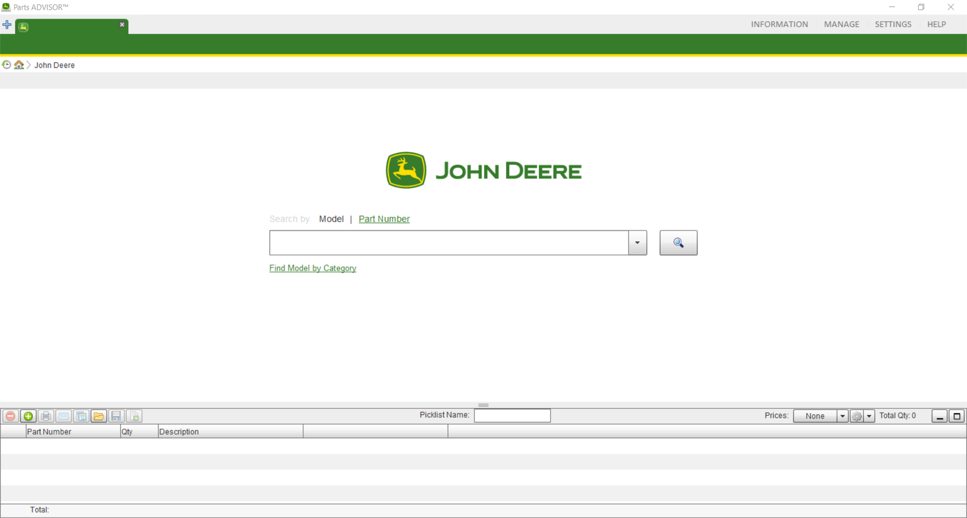Viewport: 967px width, 518px height.
Task: Switch search mode to Part Number
Action: (x=384, y=219)
